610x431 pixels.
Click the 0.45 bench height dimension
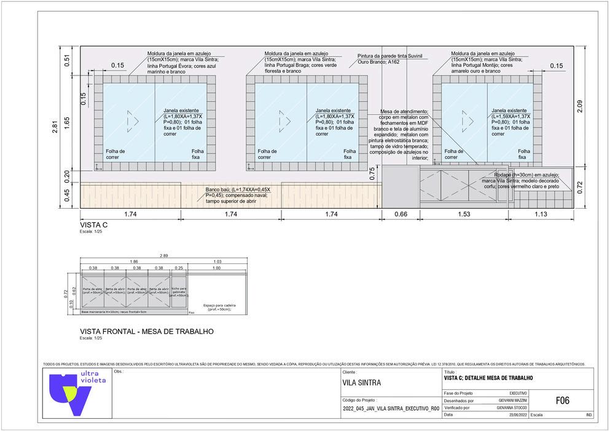click(68, 195)
